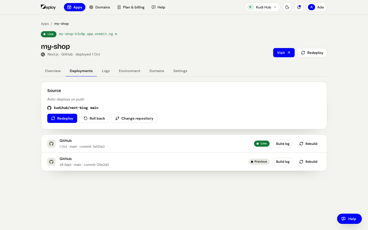Click the header Redeploy button beside Visit

pos(312,53)
